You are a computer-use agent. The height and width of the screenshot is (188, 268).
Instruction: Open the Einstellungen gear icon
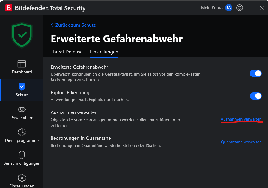(22, 178)
